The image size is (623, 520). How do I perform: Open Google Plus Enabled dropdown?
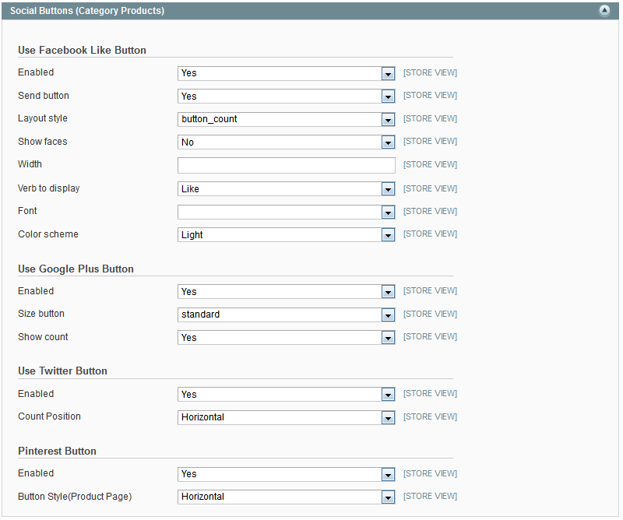[x=286, y=292]
